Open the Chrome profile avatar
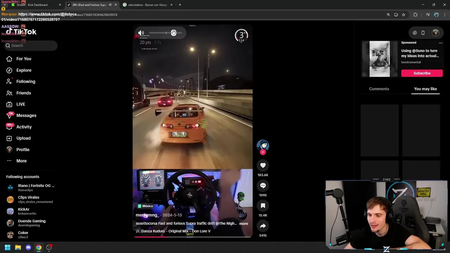The height and width of the screenshot is (253, 450). (x=436, y=15)
